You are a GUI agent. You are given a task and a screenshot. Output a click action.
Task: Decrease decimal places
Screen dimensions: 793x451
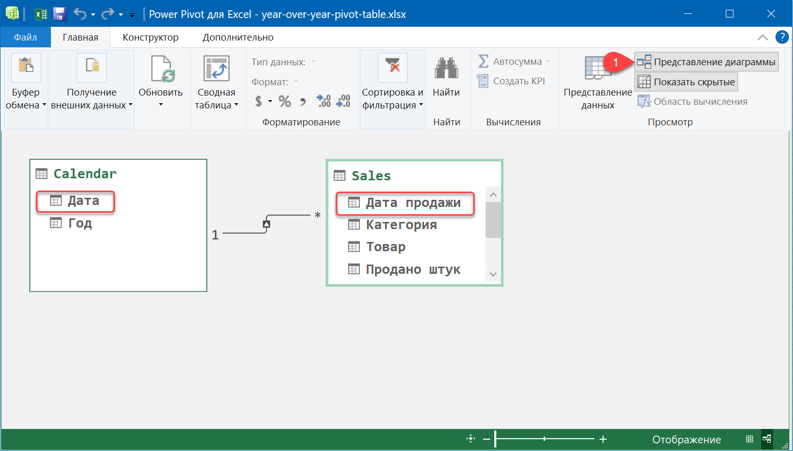(x=343, y=101)
